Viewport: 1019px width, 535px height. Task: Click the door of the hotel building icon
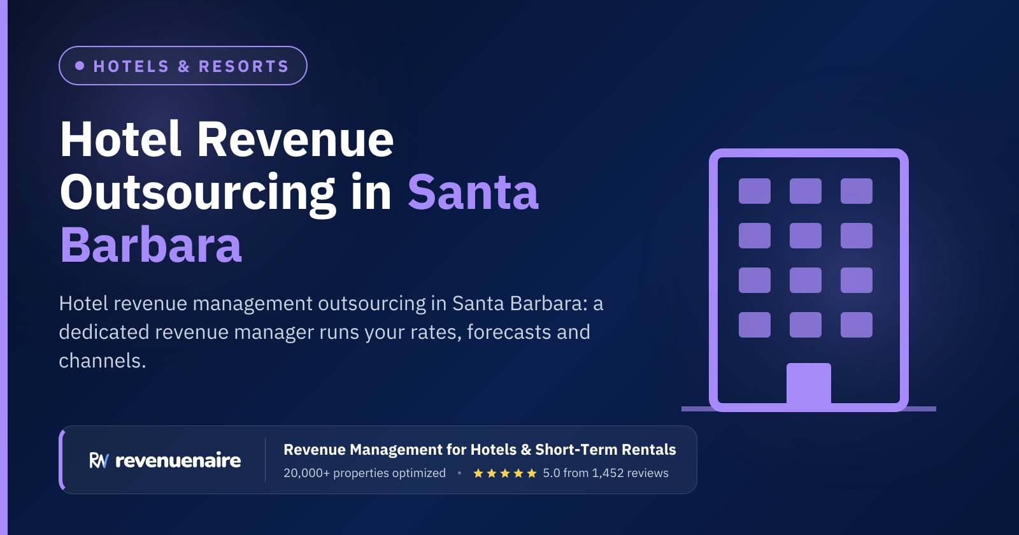coord(809,384)
